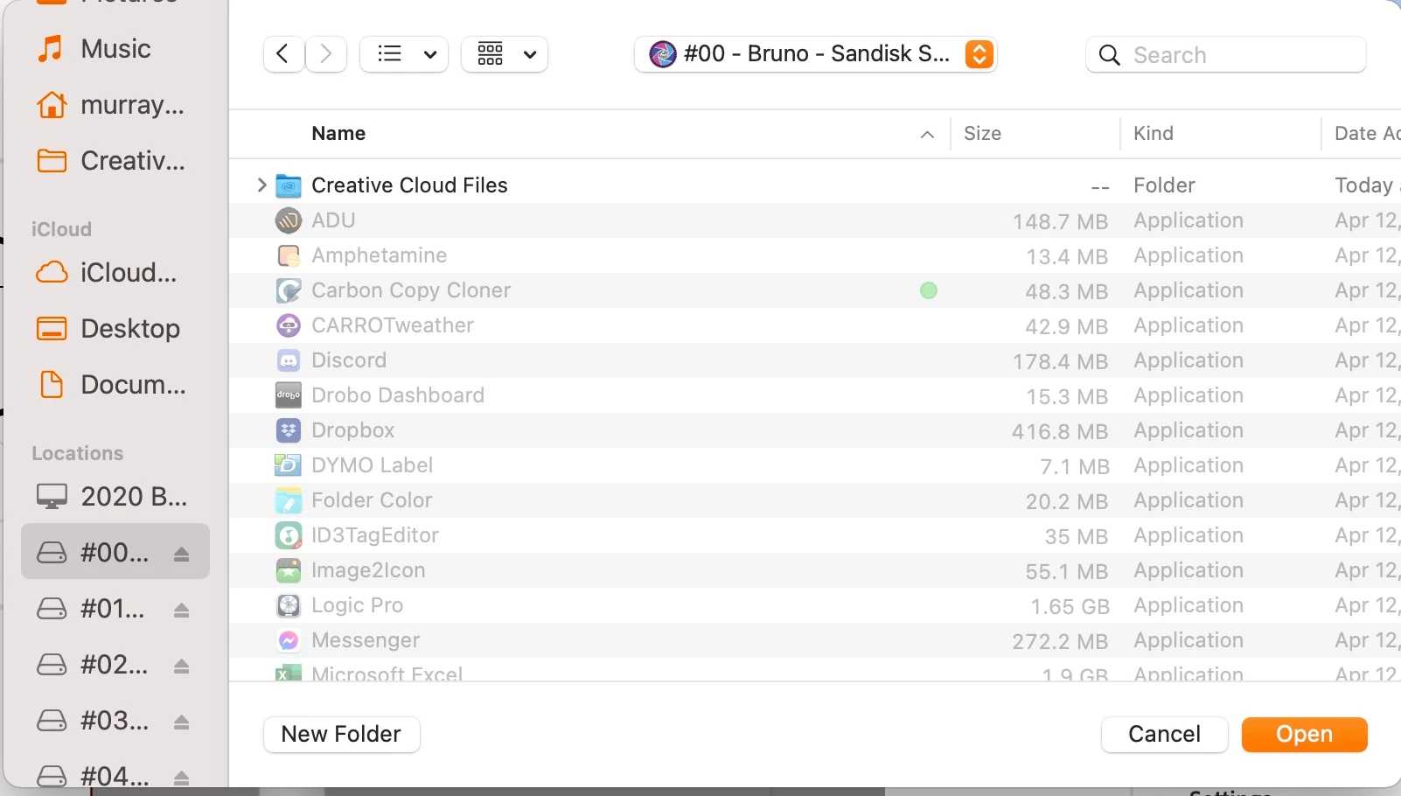Eject the #04 drive

pyautogui.click(x=181, y=777)
